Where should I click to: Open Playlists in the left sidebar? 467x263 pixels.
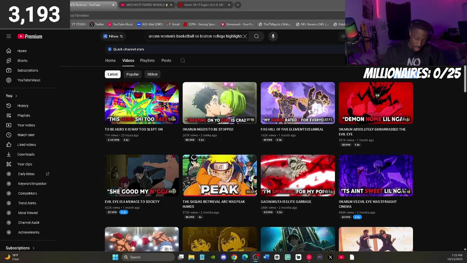pyautogui.click(x=24, y=115)
